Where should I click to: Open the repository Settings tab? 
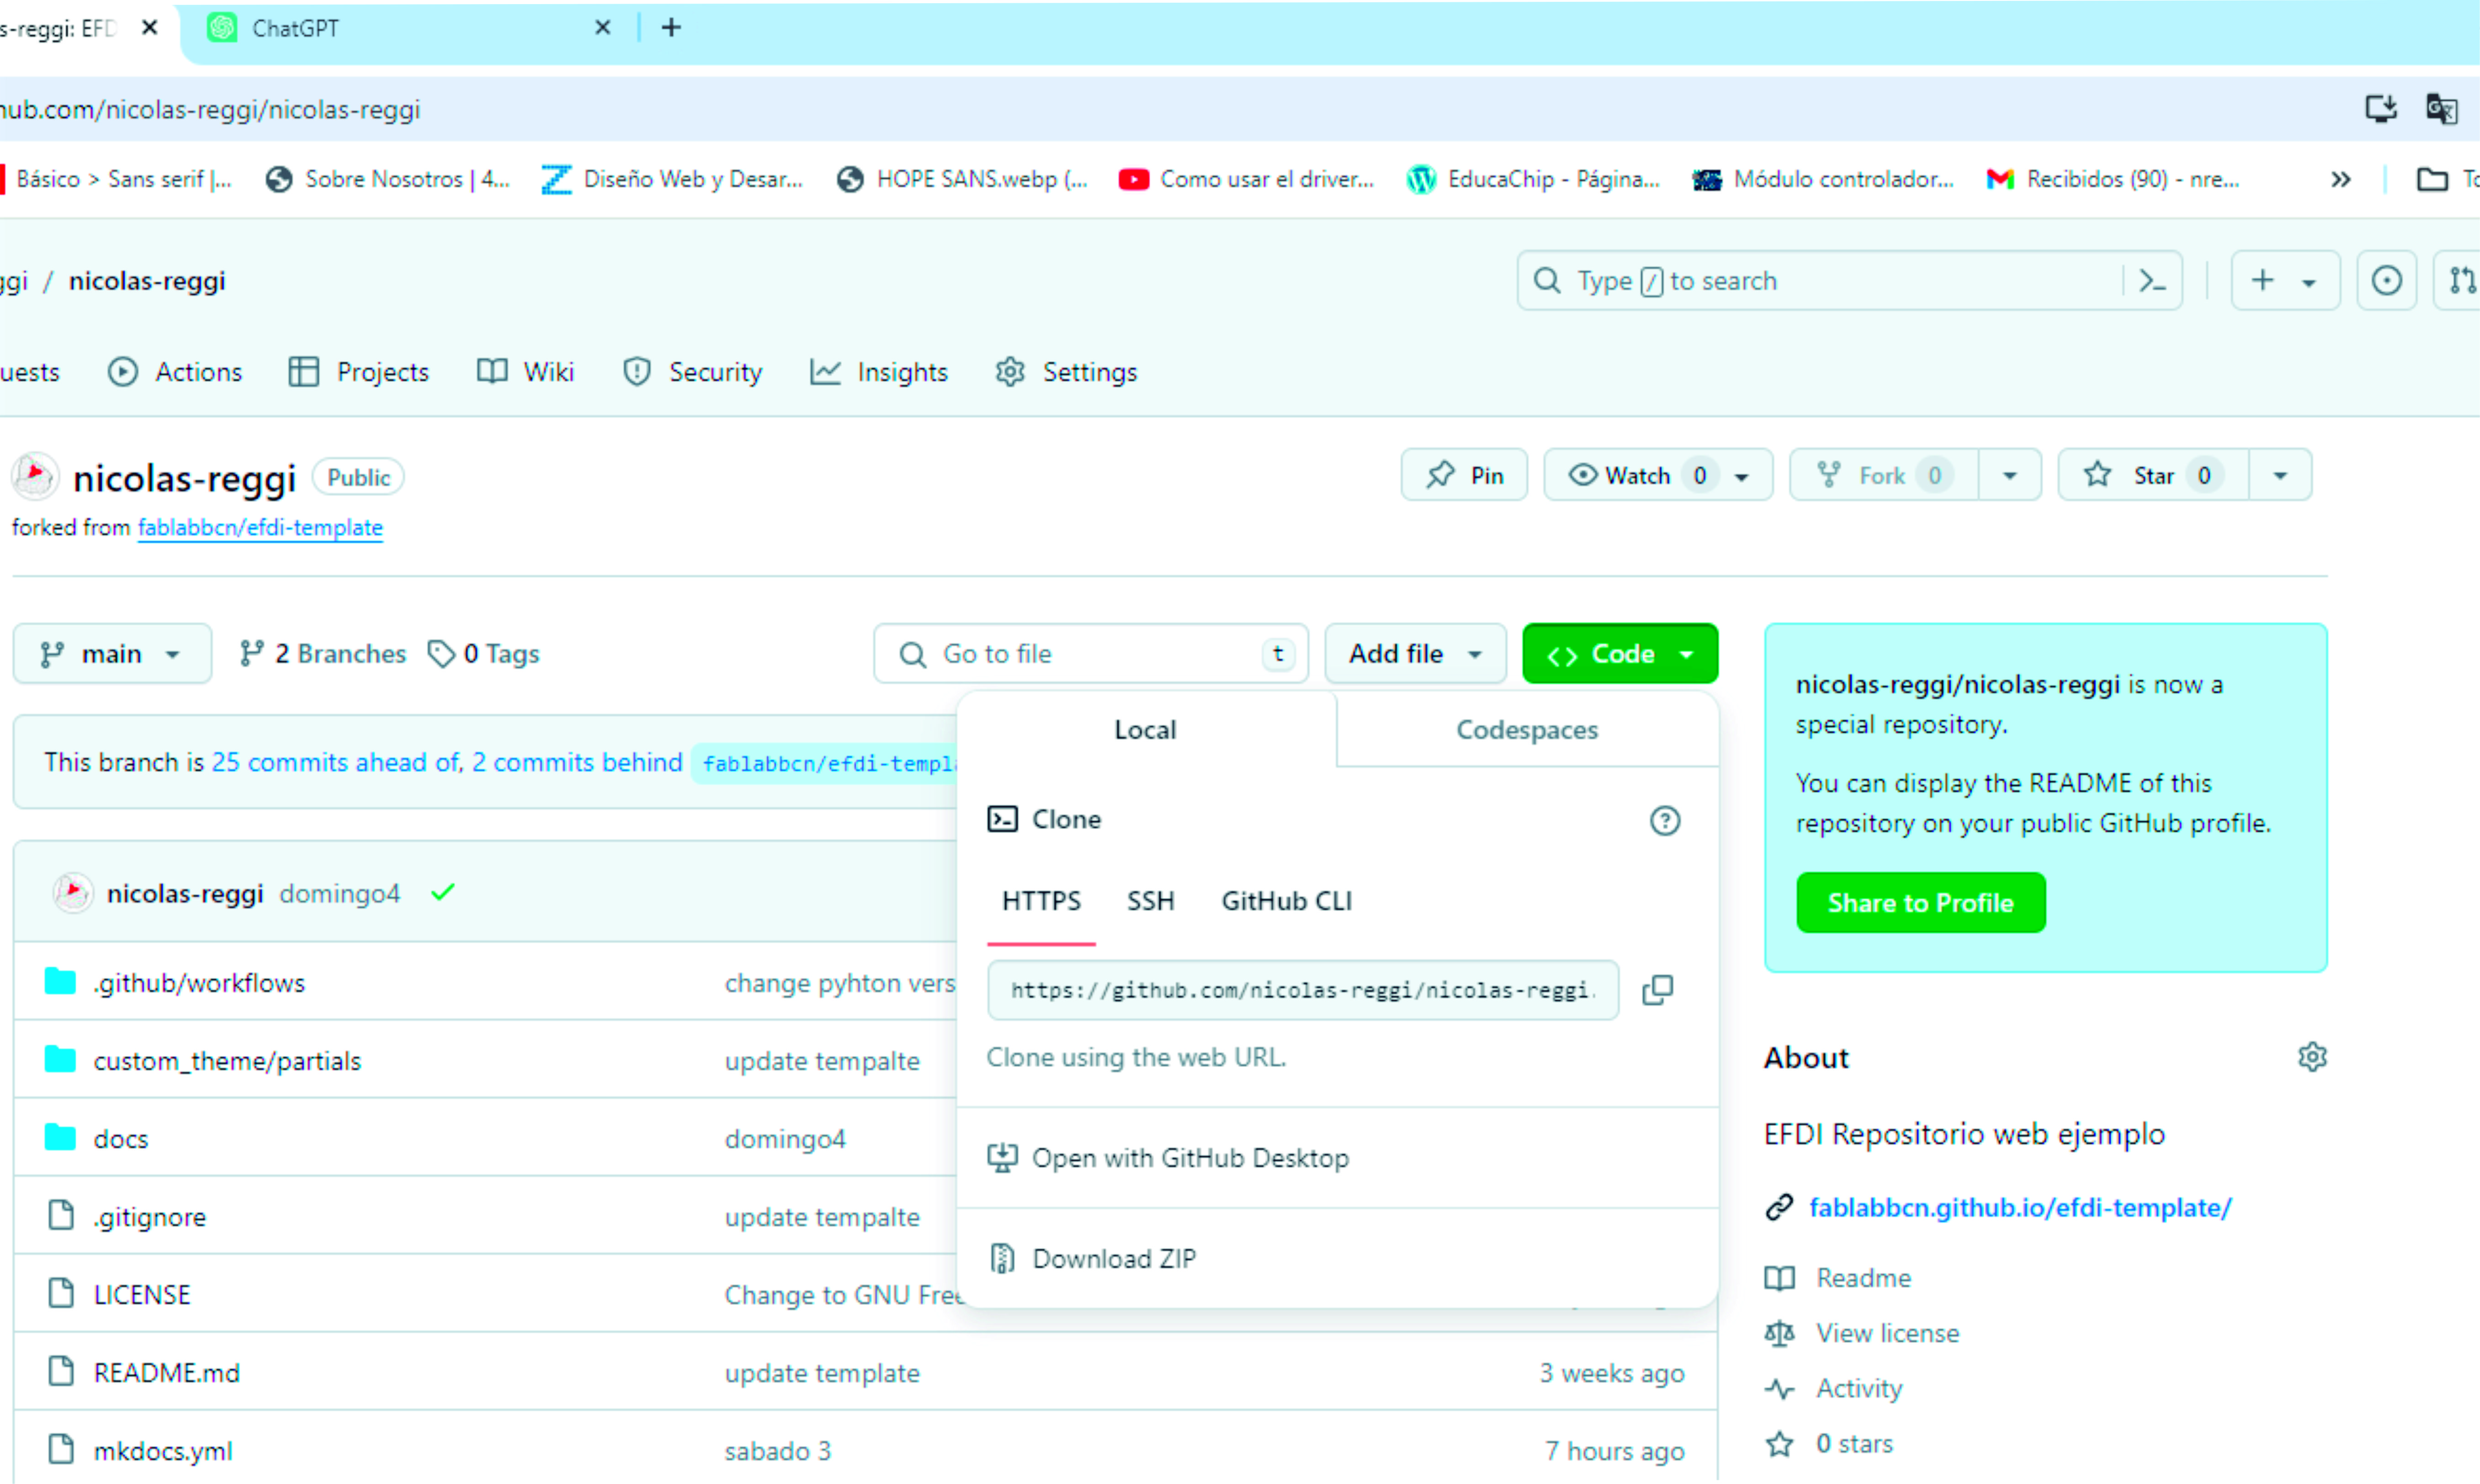pyautogui.click(x=1067, y=372)
